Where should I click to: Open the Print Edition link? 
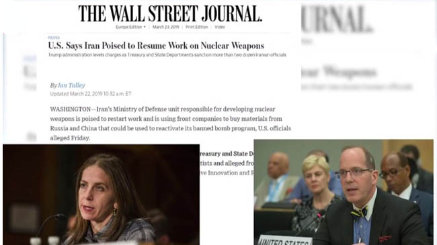(197, 27)
